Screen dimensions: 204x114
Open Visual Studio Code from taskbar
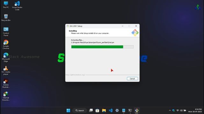tap(111, 111)
